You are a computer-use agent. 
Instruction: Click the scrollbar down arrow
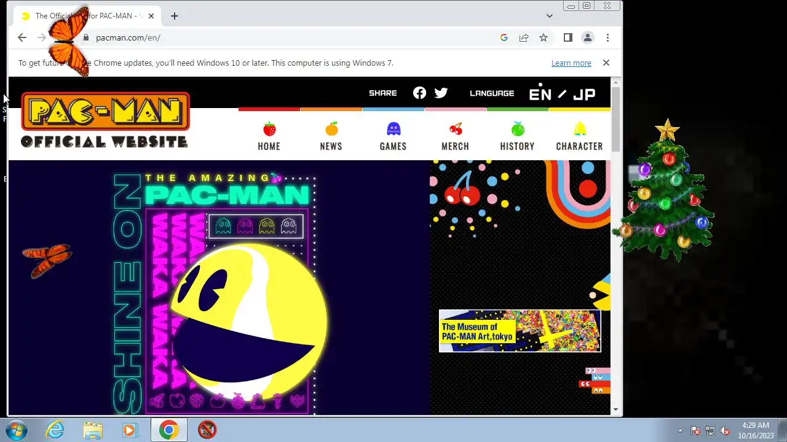click(616, 409)
